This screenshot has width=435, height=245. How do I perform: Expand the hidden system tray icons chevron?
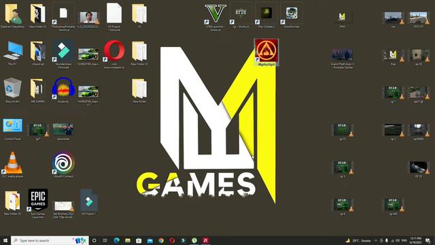[x=376, y=240]
